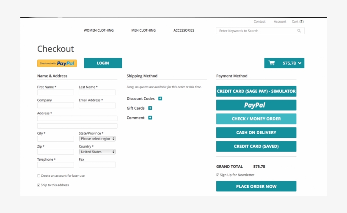Toggle the Ship to this address checkbox
The height and width of the screenshot is (213, 347).
pyautogui.click(x=39, y=185)
